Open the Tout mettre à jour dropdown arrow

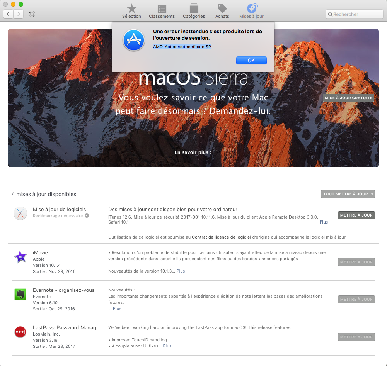pos(372,194)
